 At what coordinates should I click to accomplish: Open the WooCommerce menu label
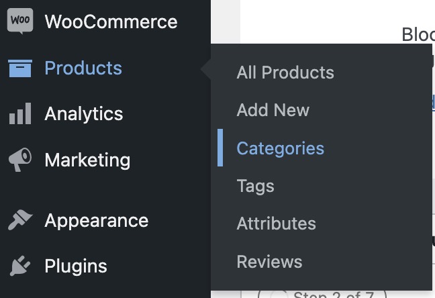coord(111,21)
